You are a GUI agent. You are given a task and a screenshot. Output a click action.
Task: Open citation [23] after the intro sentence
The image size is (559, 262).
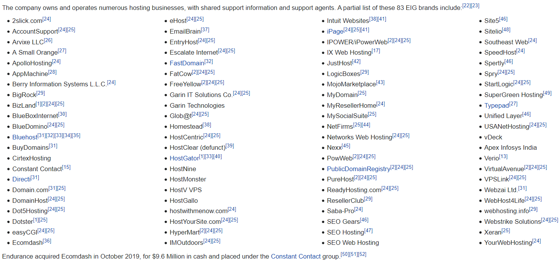475,6
